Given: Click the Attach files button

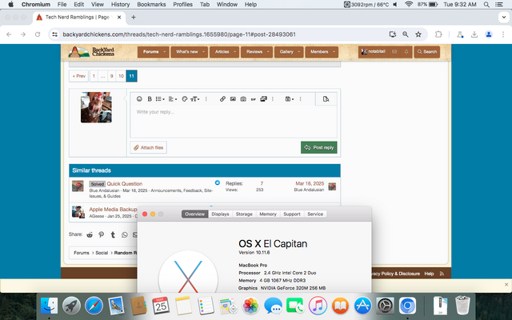Looking at the screenshot, I should point(149,147).
